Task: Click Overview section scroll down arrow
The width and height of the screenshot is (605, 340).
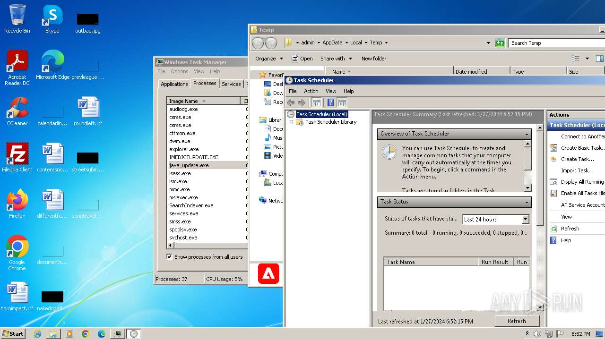Action: coord(528,188)
